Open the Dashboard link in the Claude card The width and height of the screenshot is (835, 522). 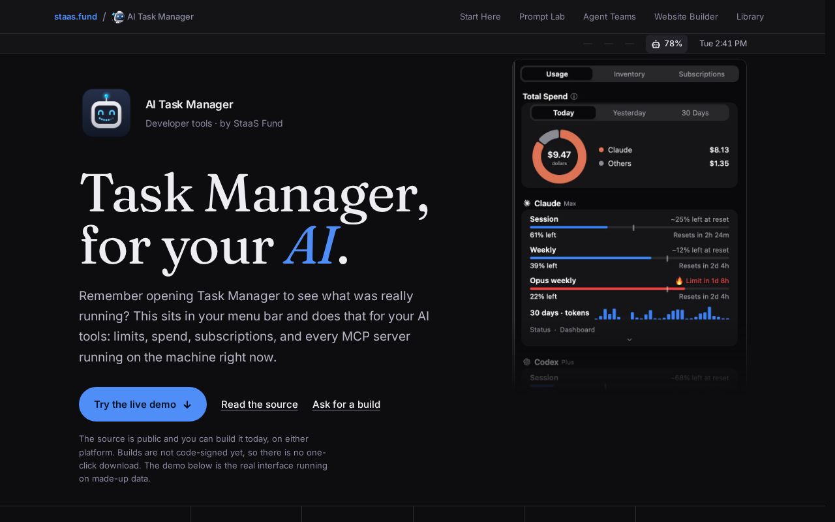[x=577, y=330]
